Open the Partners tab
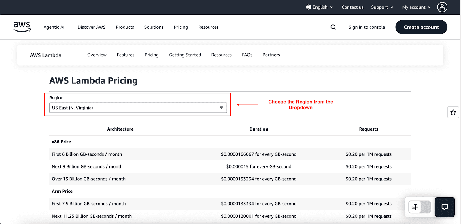This screenshot has width=461, height=224. (271, 55)
